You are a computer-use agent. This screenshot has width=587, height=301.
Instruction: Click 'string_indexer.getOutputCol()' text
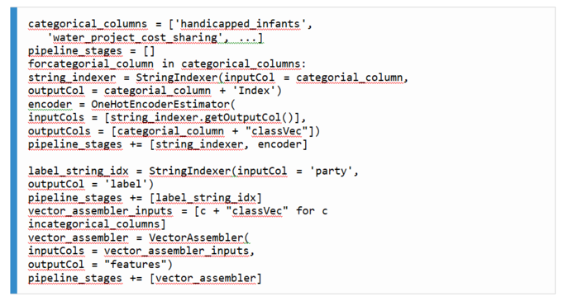pyautogui.click(x=202, y=118)
